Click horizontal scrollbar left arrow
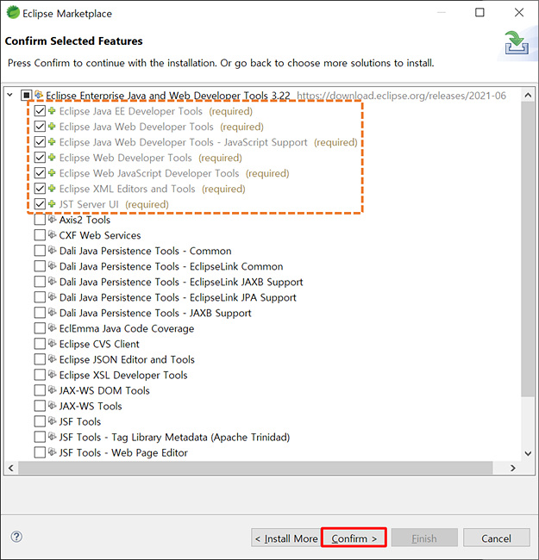 10,468
